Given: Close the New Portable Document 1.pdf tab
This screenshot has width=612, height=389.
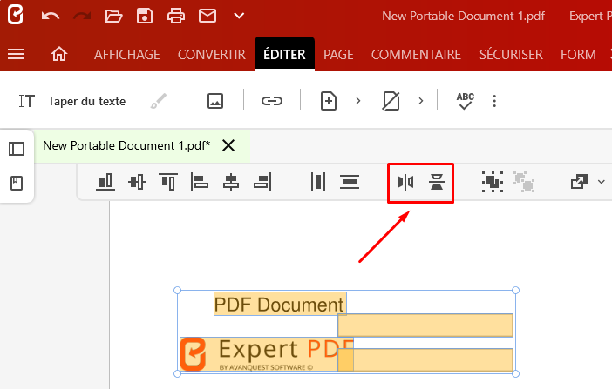Looking at the screenshot, I should [x=228, y=146].
